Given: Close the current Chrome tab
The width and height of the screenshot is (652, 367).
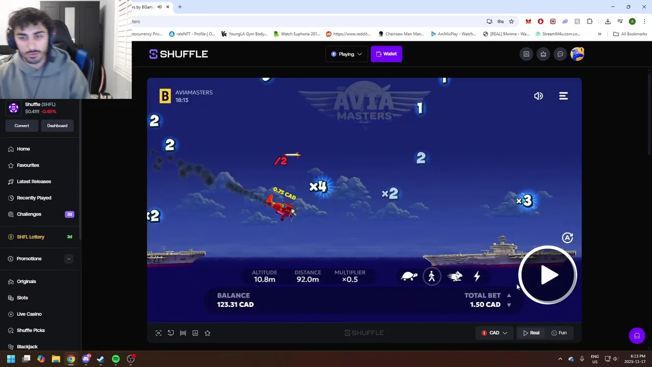Looking at the screenshot, I should [168, 7].
